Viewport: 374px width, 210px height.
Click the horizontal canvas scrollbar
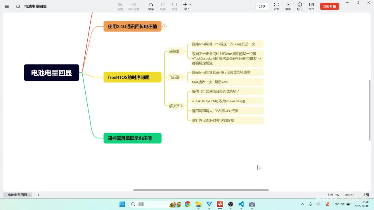(201, 190)
